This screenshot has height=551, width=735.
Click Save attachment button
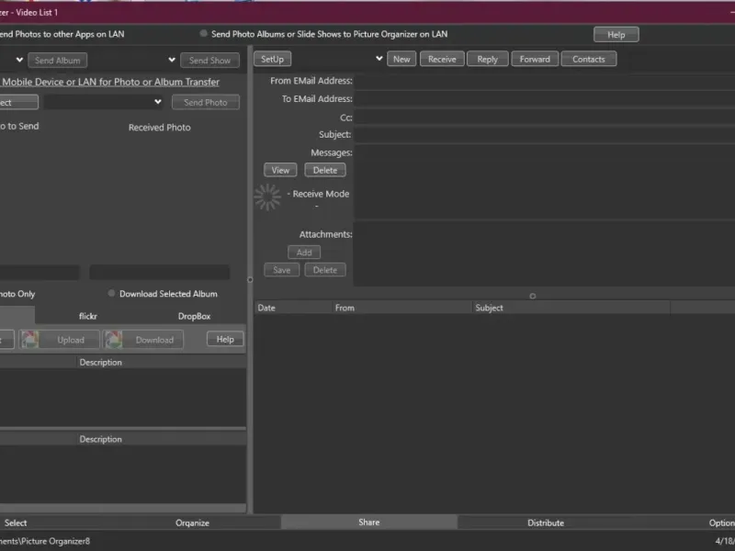coord(282,270)
